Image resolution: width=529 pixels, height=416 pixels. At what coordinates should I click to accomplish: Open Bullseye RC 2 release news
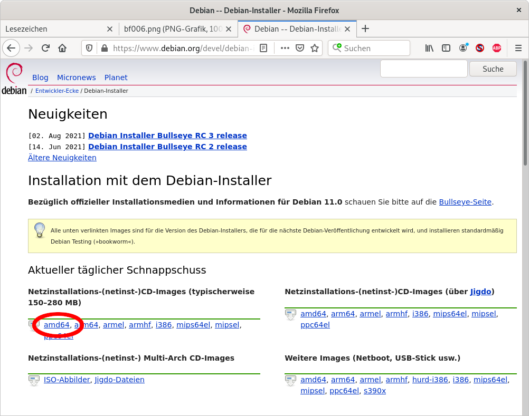(x=167, y=147)
